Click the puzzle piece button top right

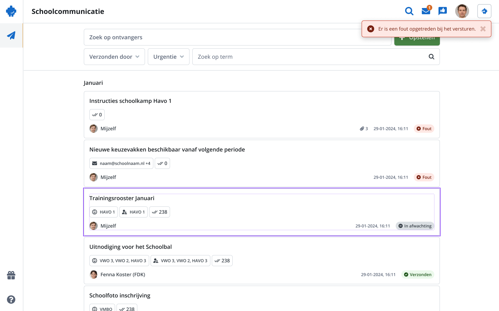click(484, 11)
